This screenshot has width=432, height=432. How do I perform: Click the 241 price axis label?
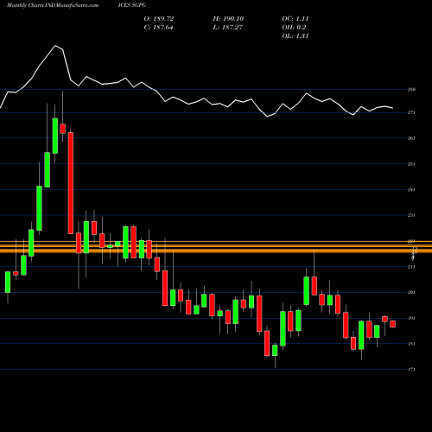point(411,189)
